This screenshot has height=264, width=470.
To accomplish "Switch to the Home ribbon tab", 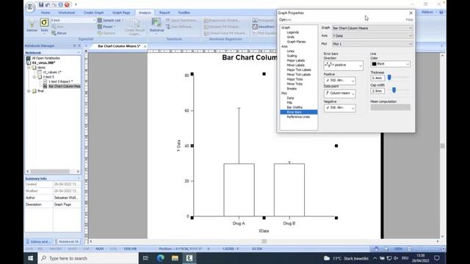I will tap(46, 12).
